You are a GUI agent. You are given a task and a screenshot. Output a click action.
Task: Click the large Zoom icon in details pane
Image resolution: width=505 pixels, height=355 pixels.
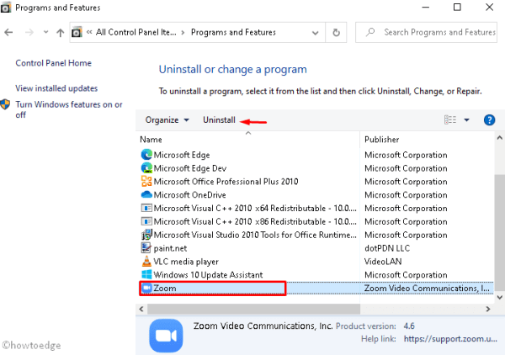(166, 336)
